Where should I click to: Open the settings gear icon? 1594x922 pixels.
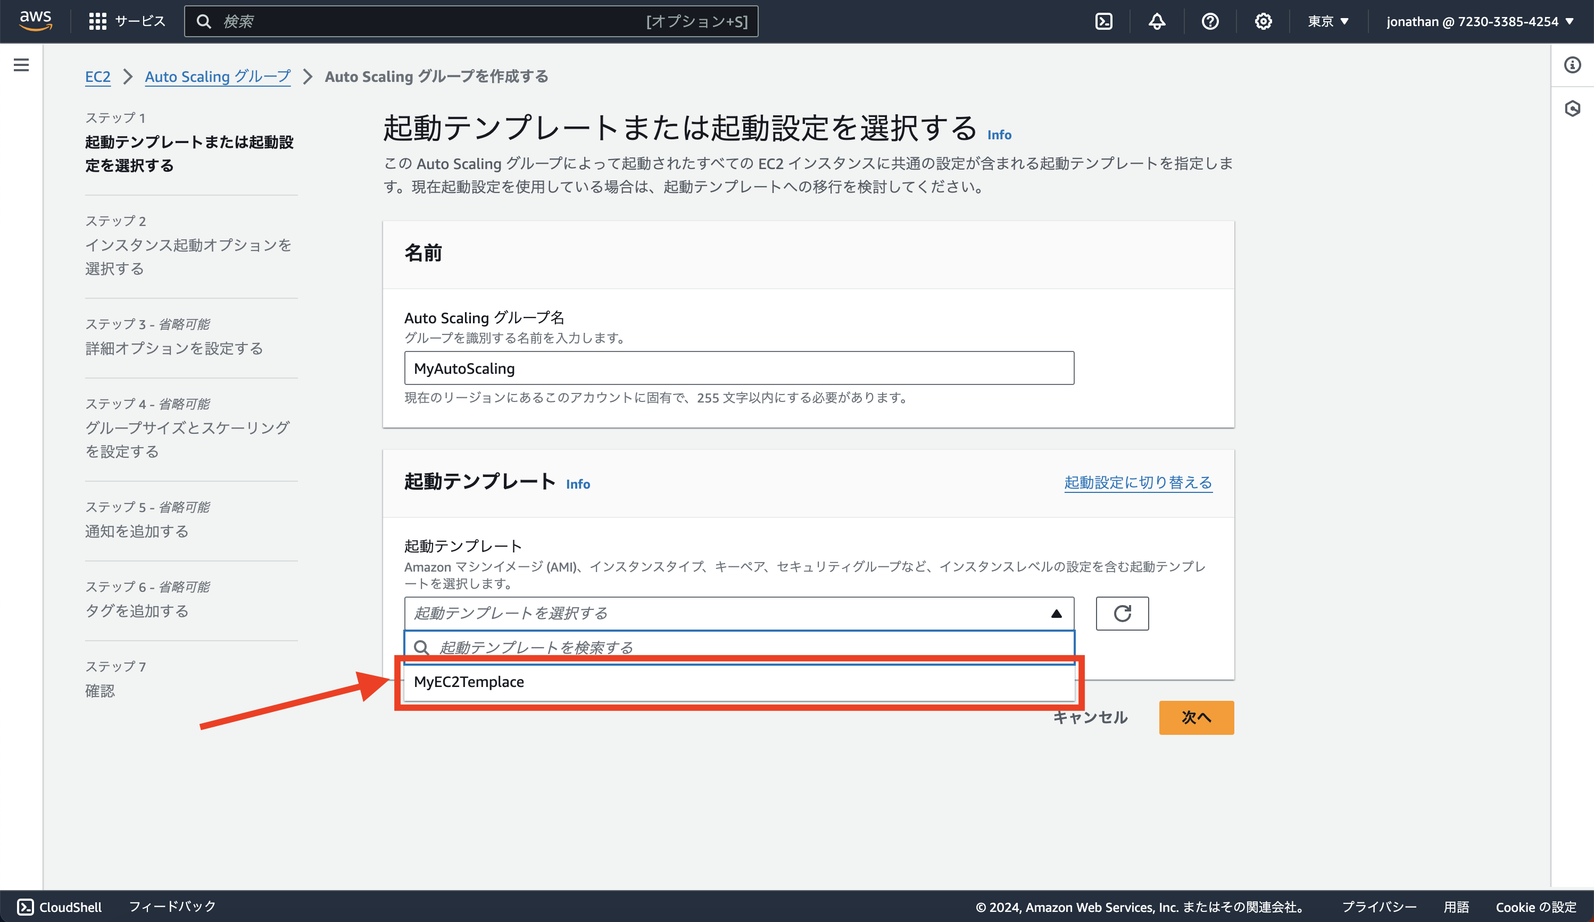click(x=1263, y=21)
